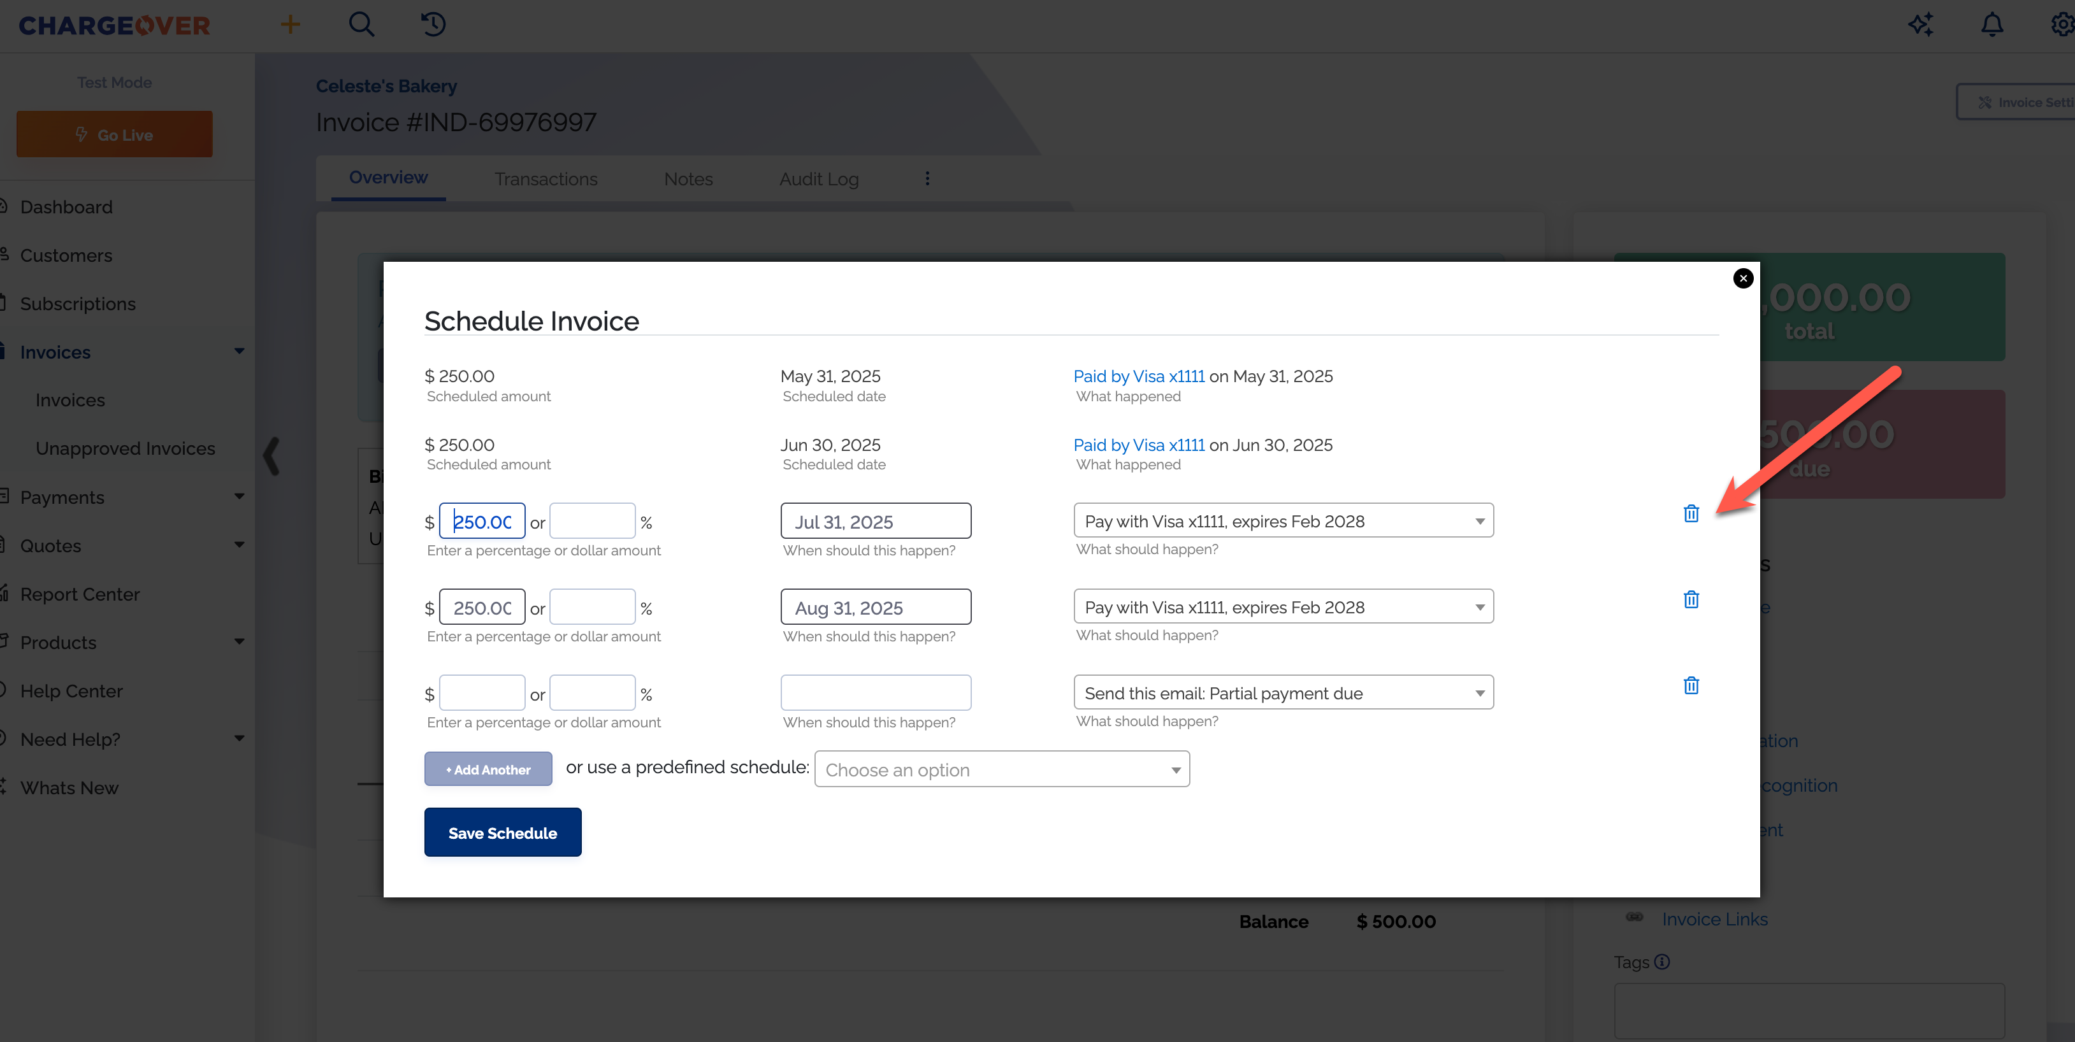The width and height of the screenshot is (2075, 1042).
Task: Collapse the sidebar using the left chevron
Action: (x=272, y=457)
